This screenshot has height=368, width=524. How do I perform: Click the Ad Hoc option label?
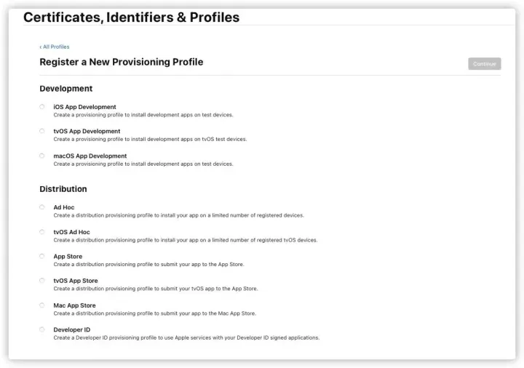tap(64, 207)
